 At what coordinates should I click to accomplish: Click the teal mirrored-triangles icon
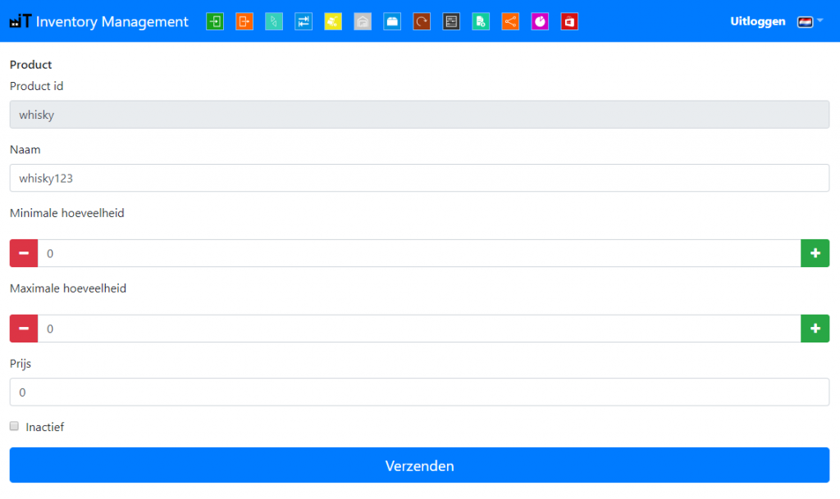pyautogui.click(x=274, y=21)
